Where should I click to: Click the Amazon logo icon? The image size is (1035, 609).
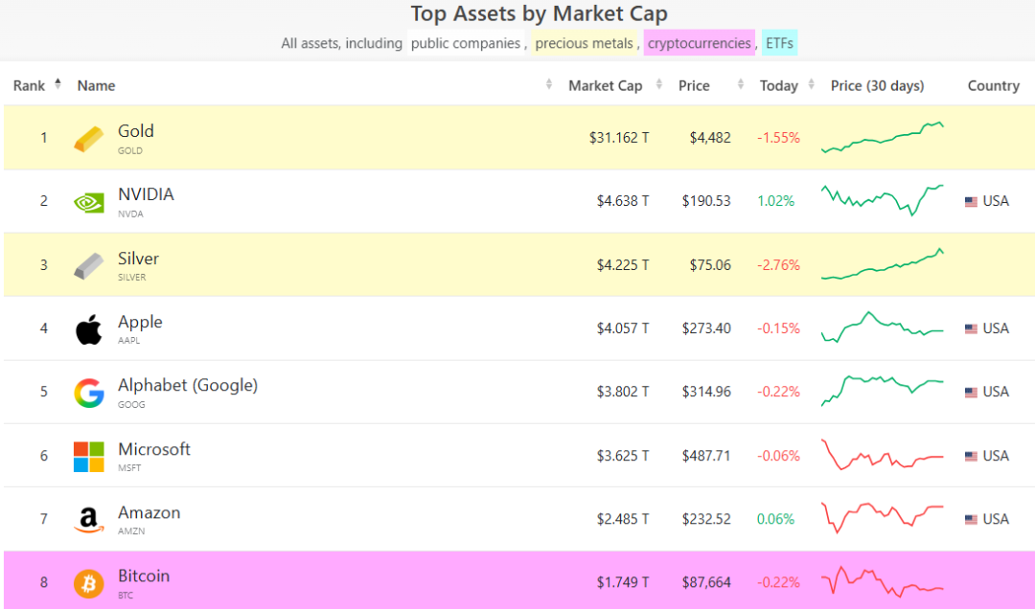pyautogui.click(x=88, y=520)
